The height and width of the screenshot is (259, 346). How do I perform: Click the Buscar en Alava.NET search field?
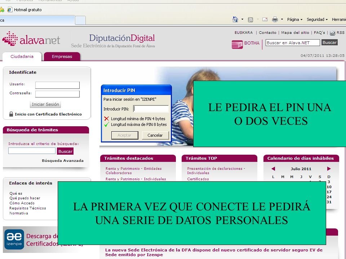(293, 43)
